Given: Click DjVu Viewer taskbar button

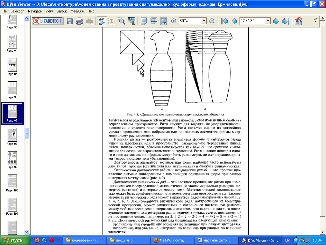Looking at the screenshot, I should click(260, 241).
